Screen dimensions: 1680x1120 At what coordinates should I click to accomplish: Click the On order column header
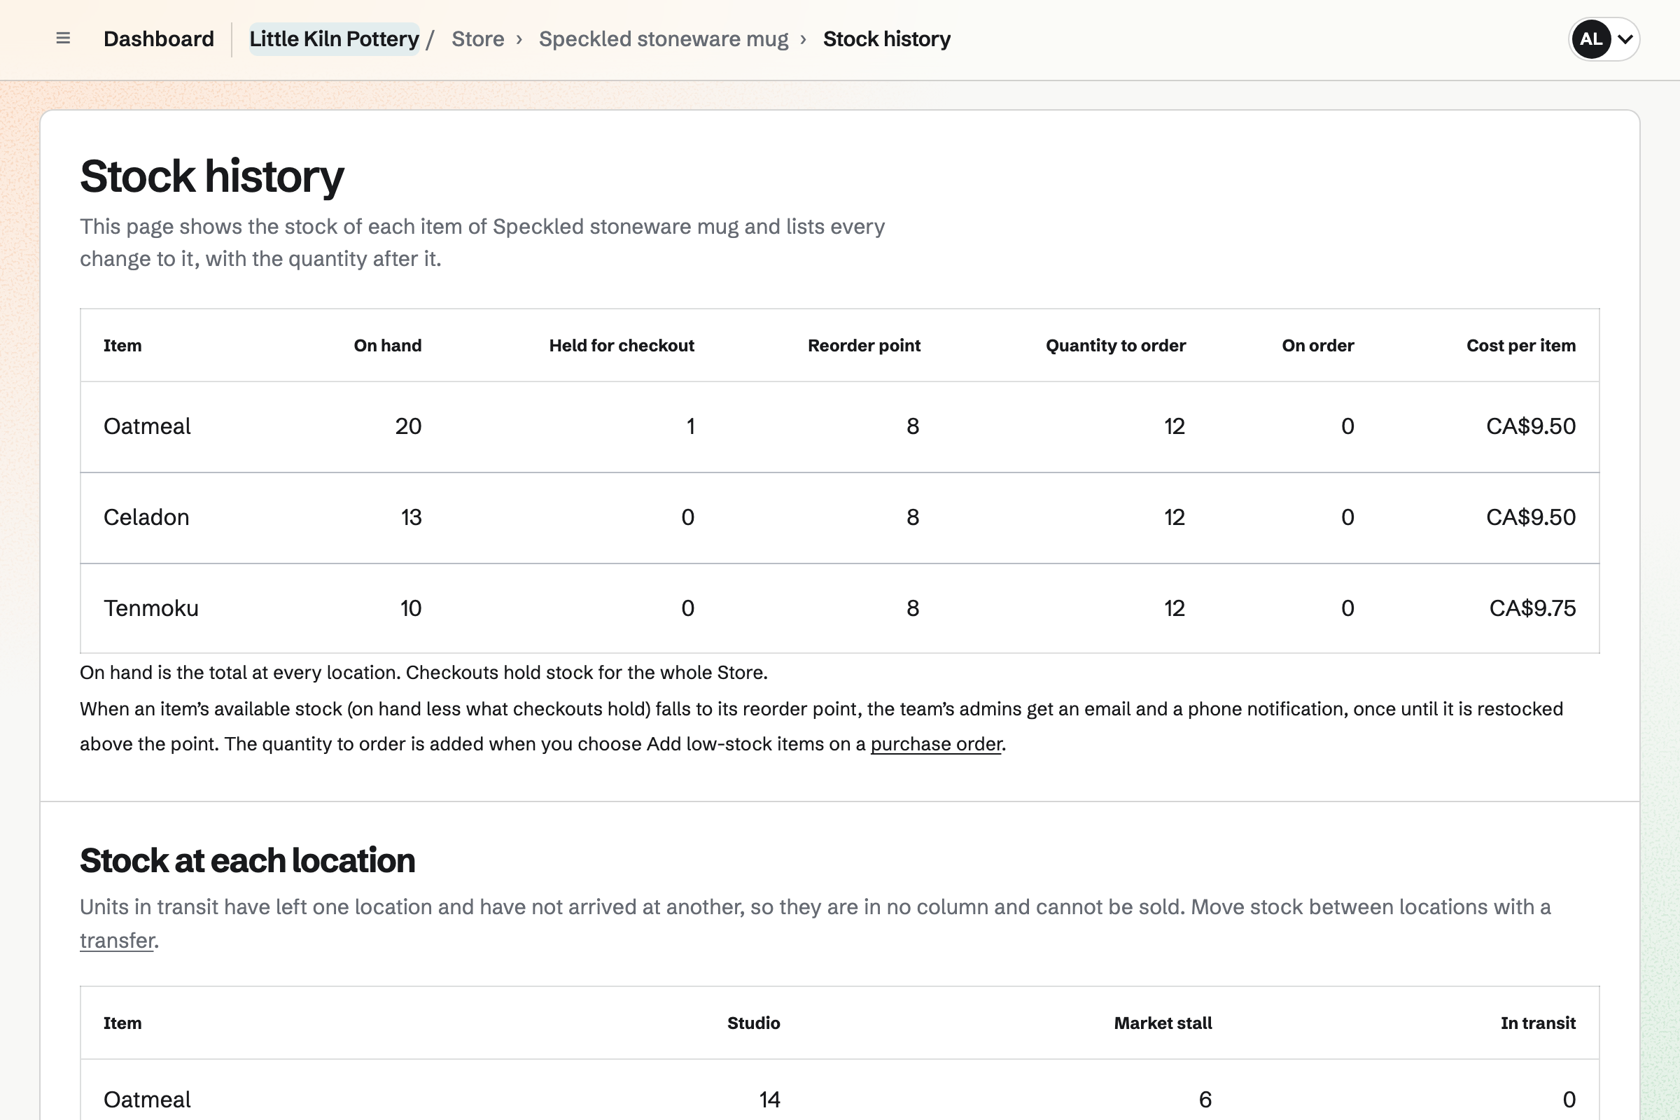[x=1318, y=346]
